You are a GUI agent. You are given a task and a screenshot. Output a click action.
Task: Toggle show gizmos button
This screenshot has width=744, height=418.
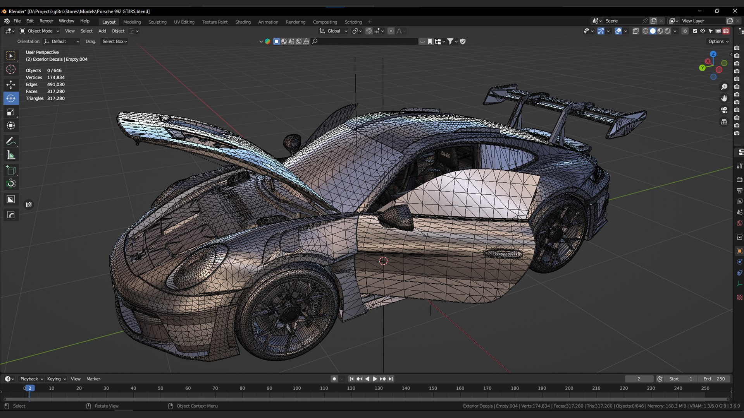[x=600, y=31]
